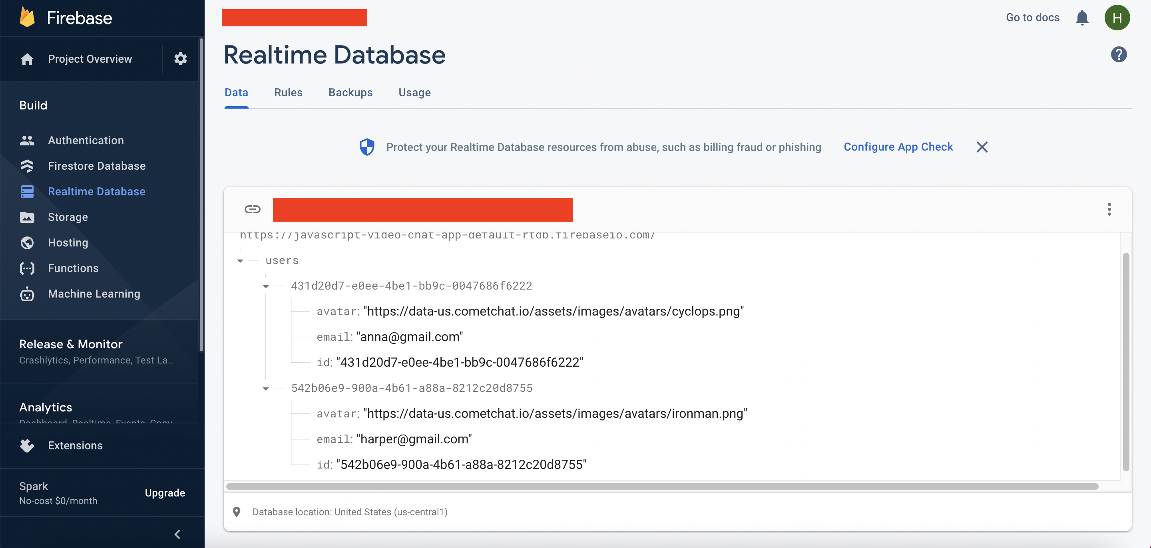Open the account avatar H
The height and width of the screenshot is (548, 1151).
click(1117, 18)
